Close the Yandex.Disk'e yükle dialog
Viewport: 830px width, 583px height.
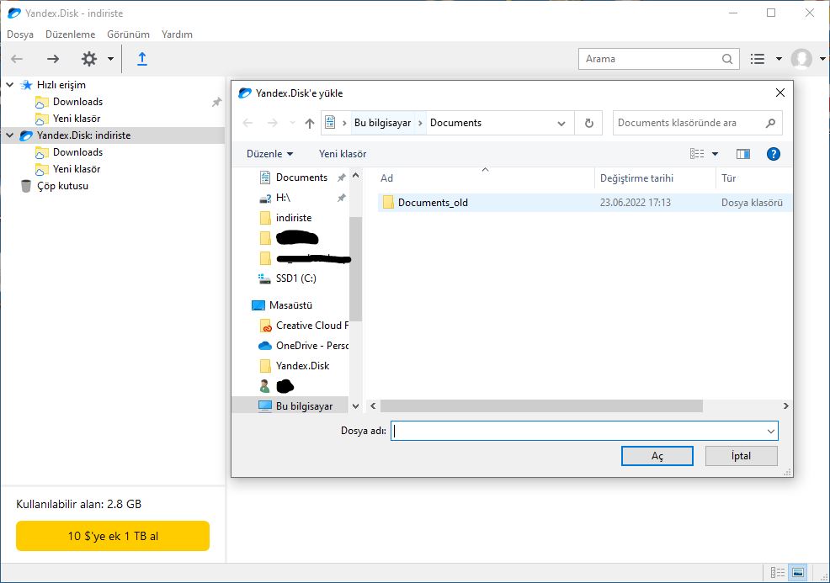(x=779, y=93)
